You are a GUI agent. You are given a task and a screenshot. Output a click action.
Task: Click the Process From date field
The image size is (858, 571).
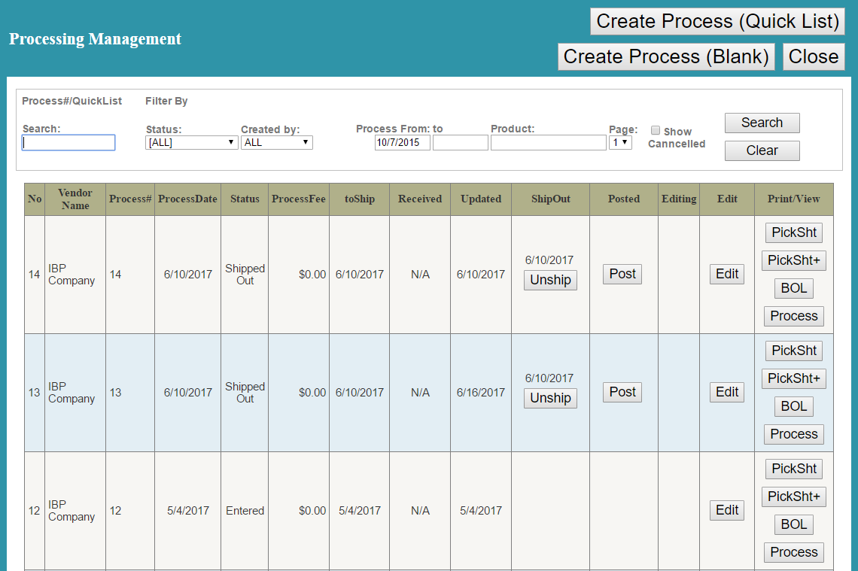pyautogui.click(x=402, y=142)
